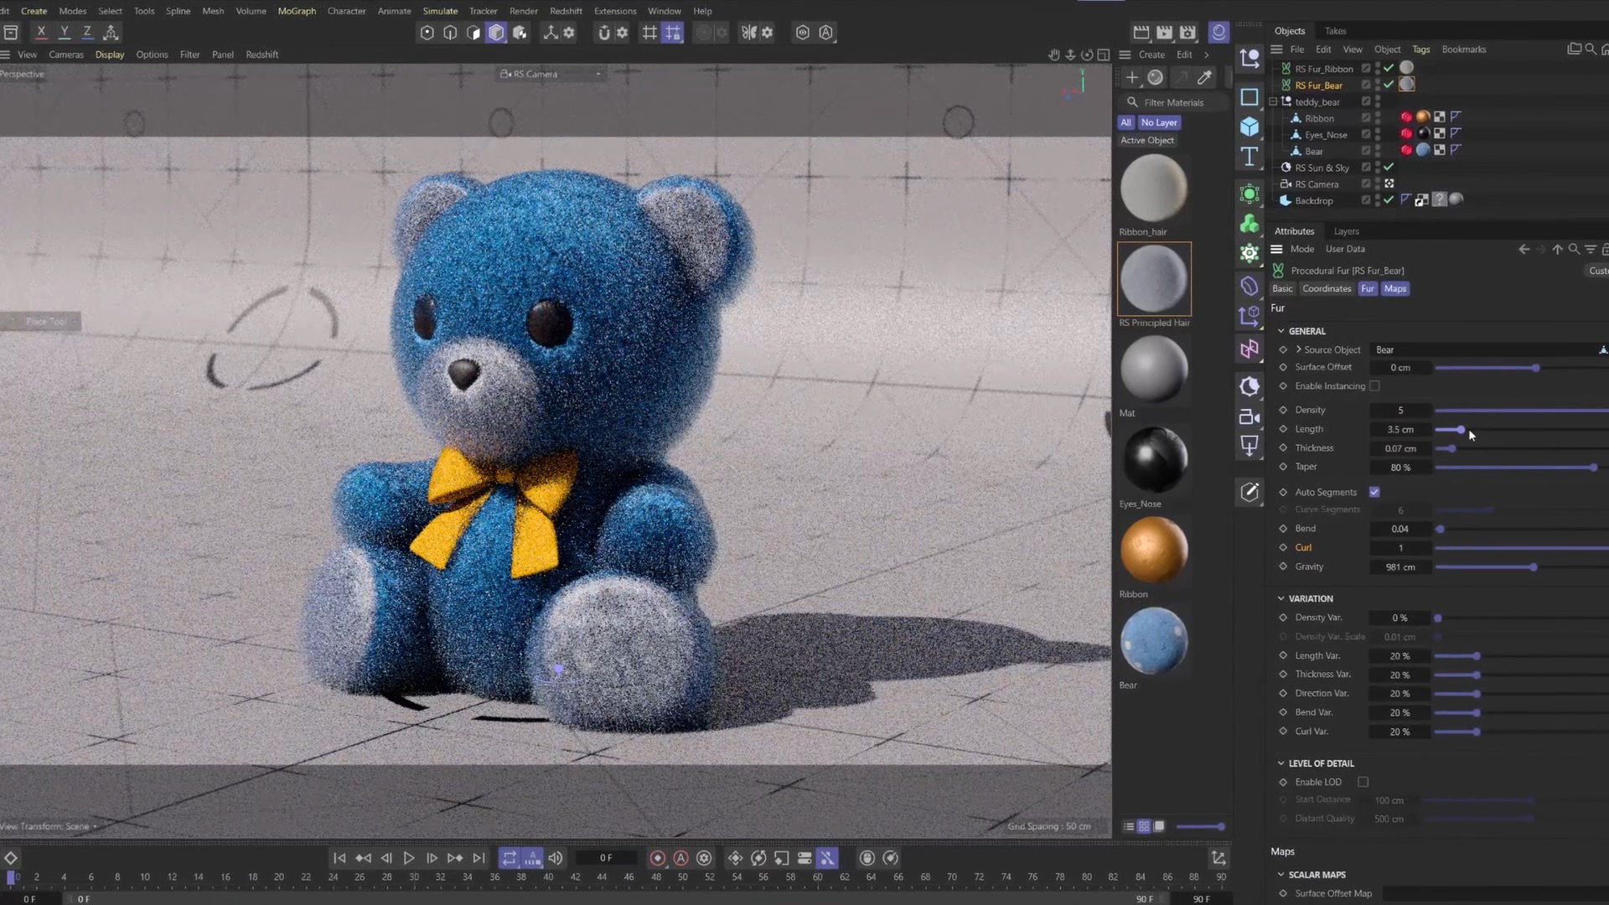
Task: Toggle Z axis lock icon
Action: (87, 32)
